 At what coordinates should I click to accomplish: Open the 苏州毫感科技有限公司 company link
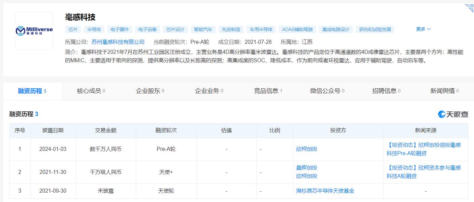click(118, 42)
